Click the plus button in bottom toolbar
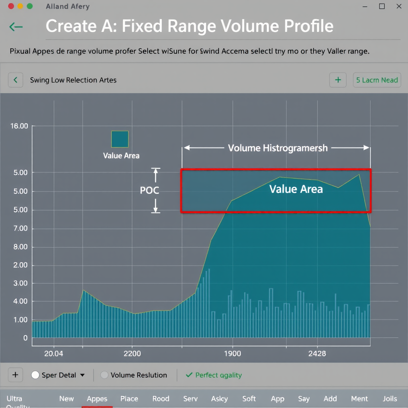 tap(15, 375)
